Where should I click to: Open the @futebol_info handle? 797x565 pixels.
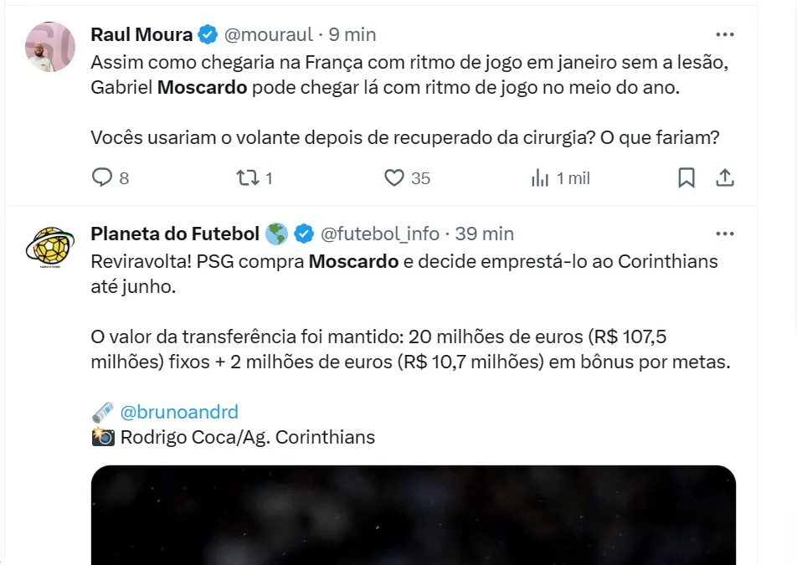[x=382, y=234]
